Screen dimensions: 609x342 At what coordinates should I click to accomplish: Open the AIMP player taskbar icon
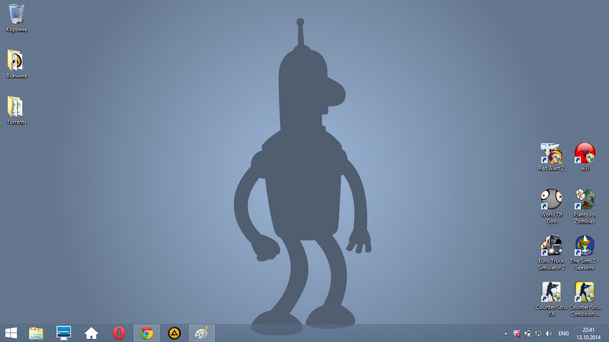[x=174, y=333]
